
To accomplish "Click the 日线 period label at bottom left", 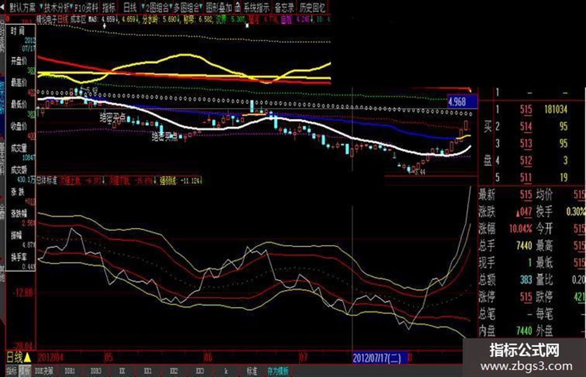I will click(16, 358).
